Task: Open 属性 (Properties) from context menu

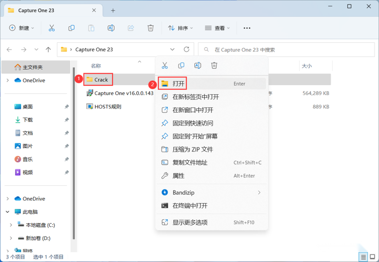Action: (212, 176)
